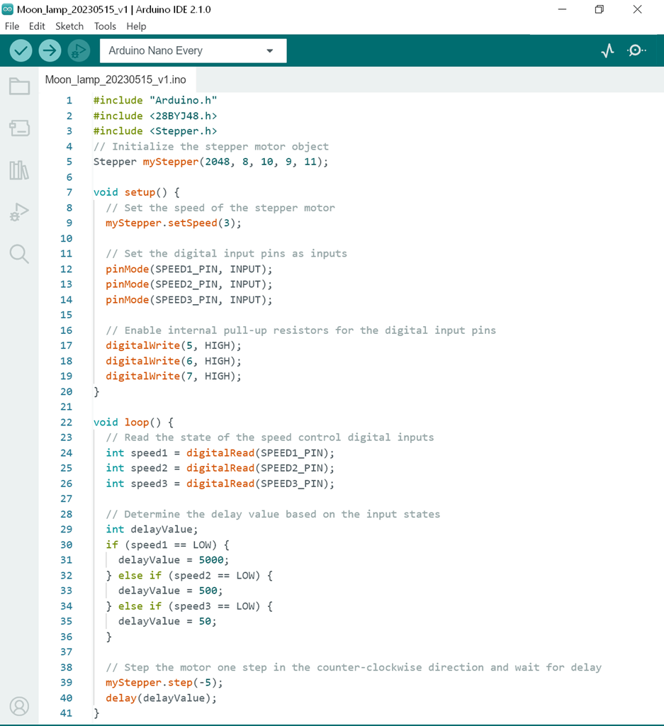Click the Upload arrow button
Viewport: 664px width, 726px height.
tap(50, 50)
